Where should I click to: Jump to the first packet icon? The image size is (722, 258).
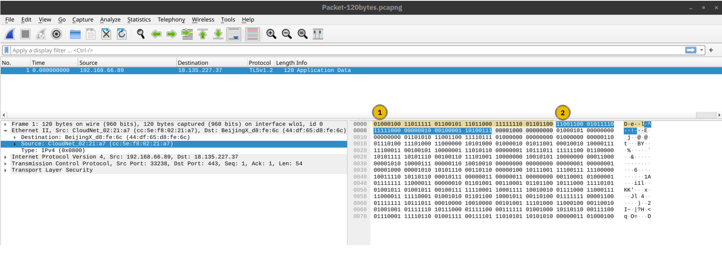(203, 34)
